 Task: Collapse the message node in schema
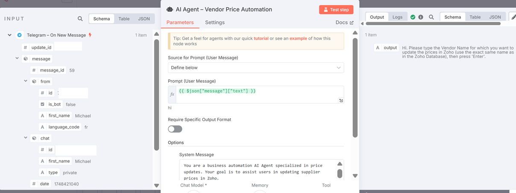tap(17, 58)
